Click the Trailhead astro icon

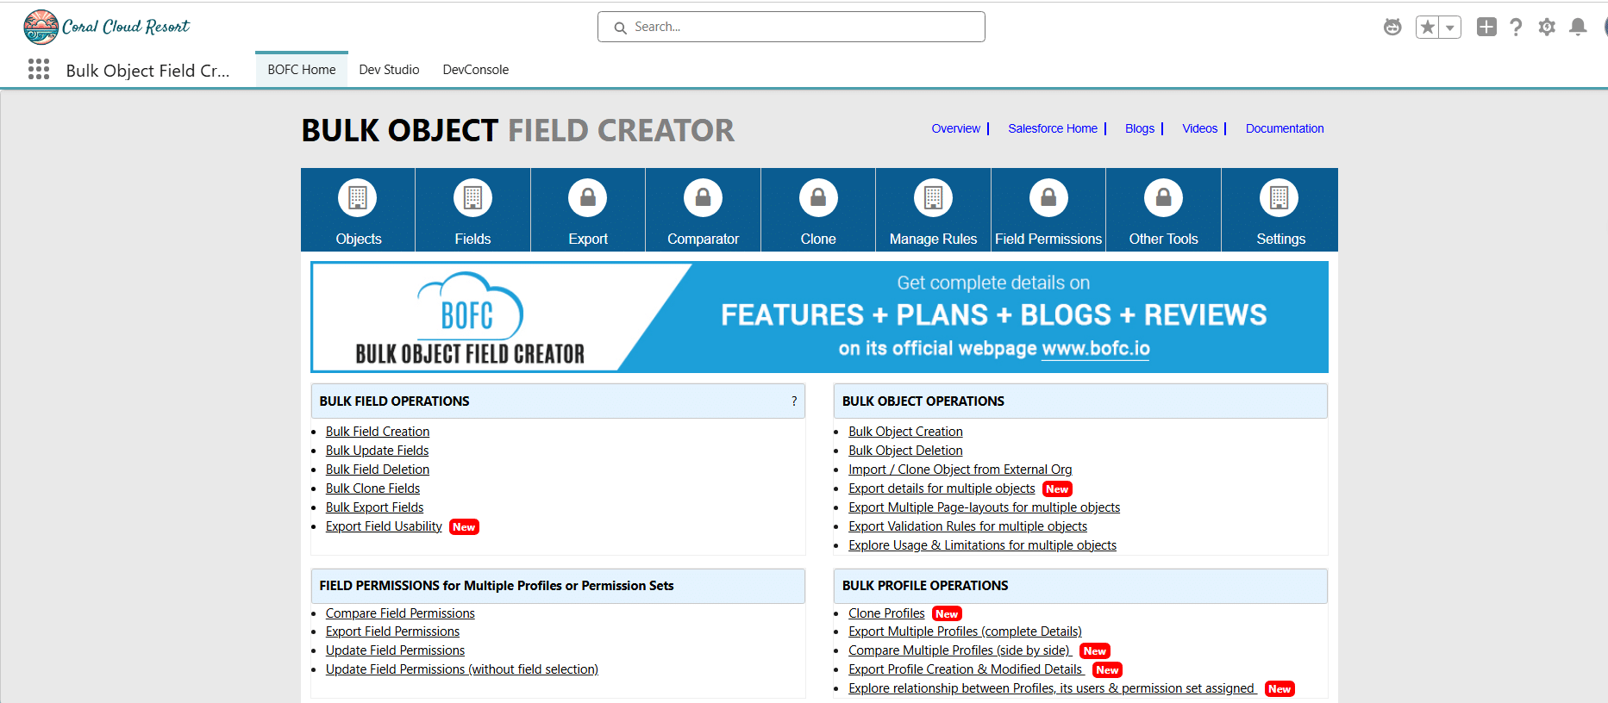coord(1392,27)
